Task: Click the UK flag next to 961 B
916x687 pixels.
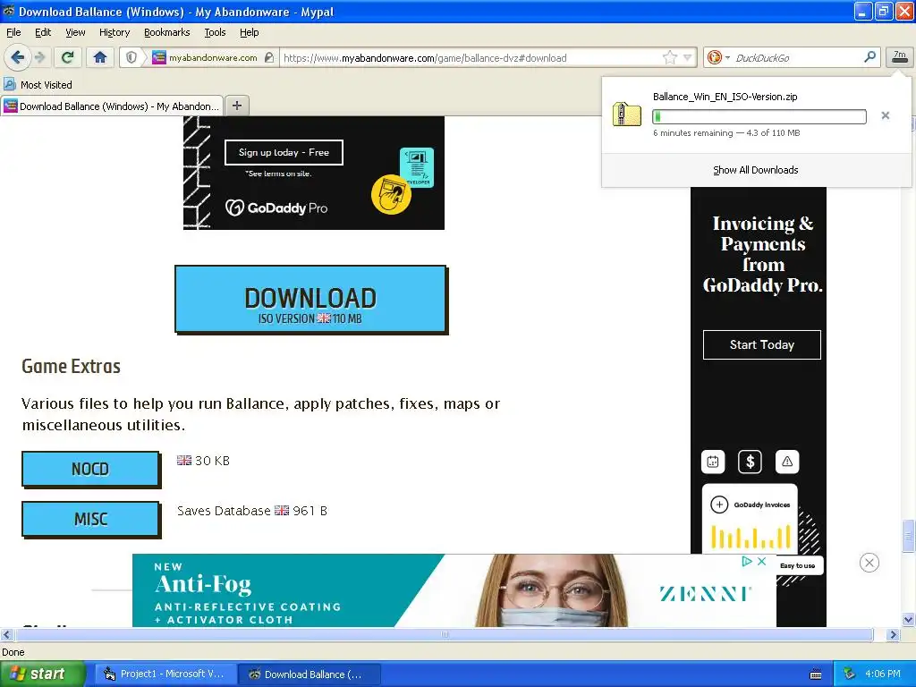Action: pyautogui.click(x=282, y=510)
